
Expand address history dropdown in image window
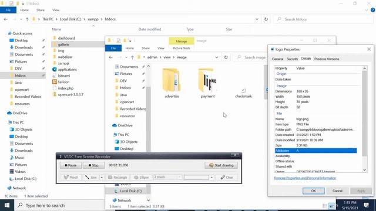coord(217,57)
